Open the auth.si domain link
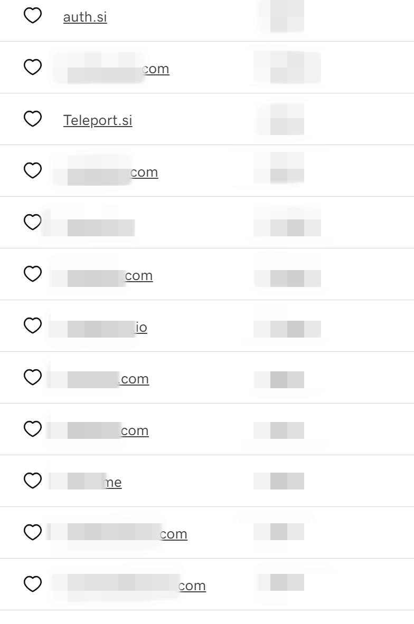This screenshot has height=624, width=414. 85,17
